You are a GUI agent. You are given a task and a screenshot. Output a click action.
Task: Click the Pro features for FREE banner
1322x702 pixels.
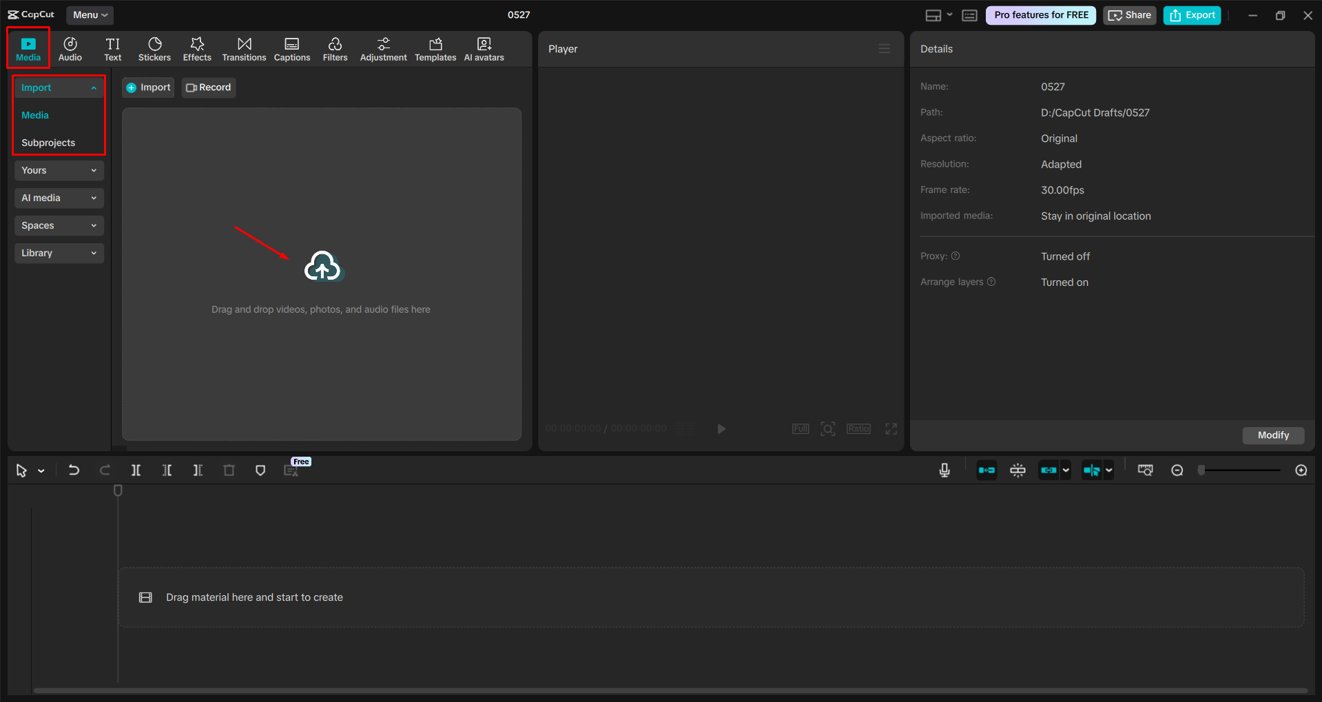click(x=1040, y=14)
